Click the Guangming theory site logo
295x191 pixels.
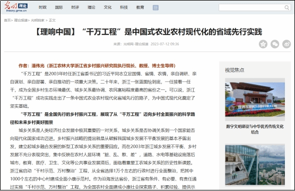coord(16,7)
